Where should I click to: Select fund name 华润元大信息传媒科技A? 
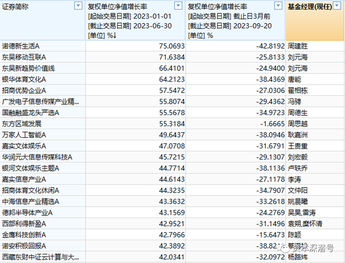37,157
